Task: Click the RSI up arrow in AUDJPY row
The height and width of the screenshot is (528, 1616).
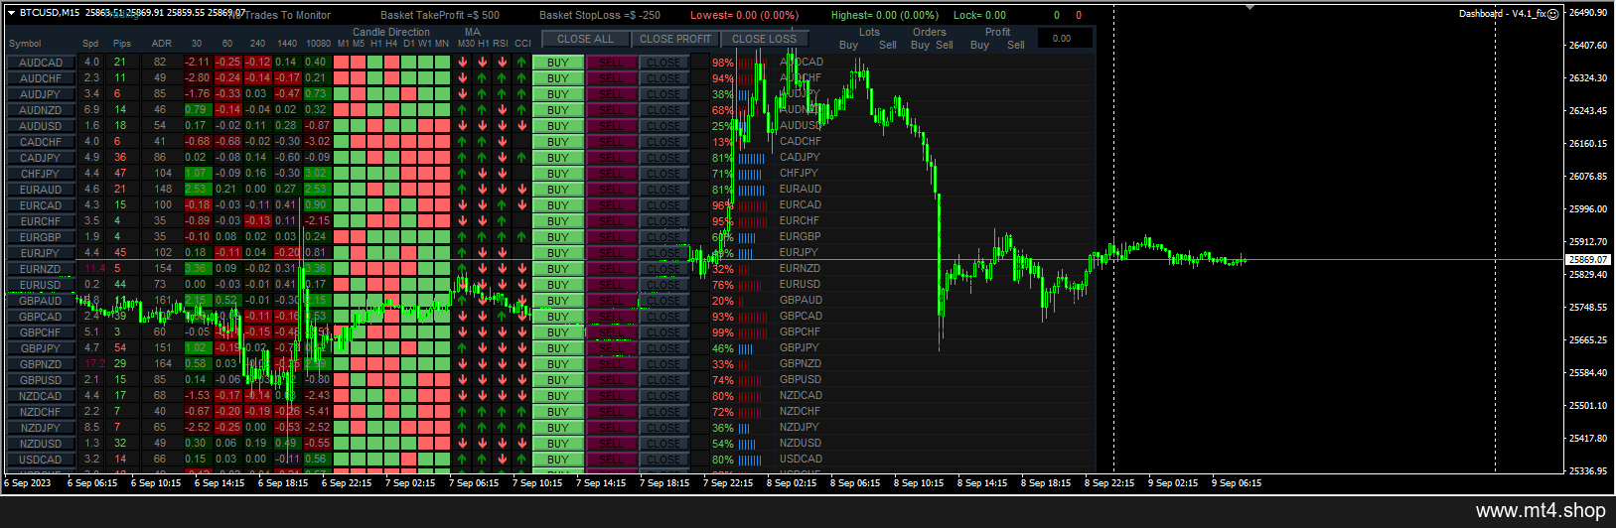Action: [x=502, y=94]
